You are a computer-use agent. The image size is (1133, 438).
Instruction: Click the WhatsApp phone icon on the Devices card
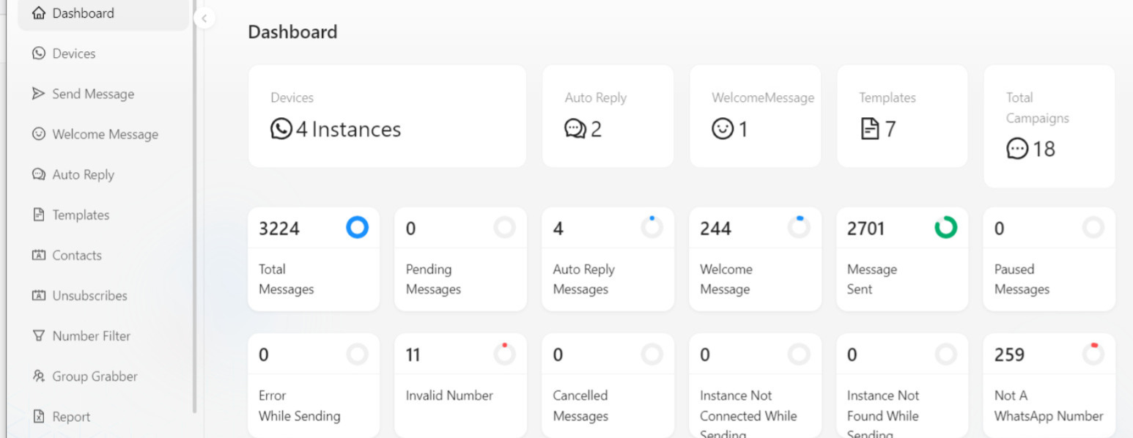(x=281, y=129)
